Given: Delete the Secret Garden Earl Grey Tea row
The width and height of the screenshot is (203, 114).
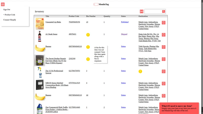Looking at the screenshot, I should click(x=163, y=59).
